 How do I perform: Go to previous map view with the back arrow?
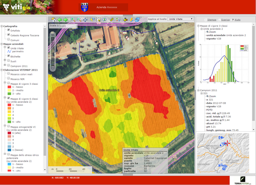60,19
